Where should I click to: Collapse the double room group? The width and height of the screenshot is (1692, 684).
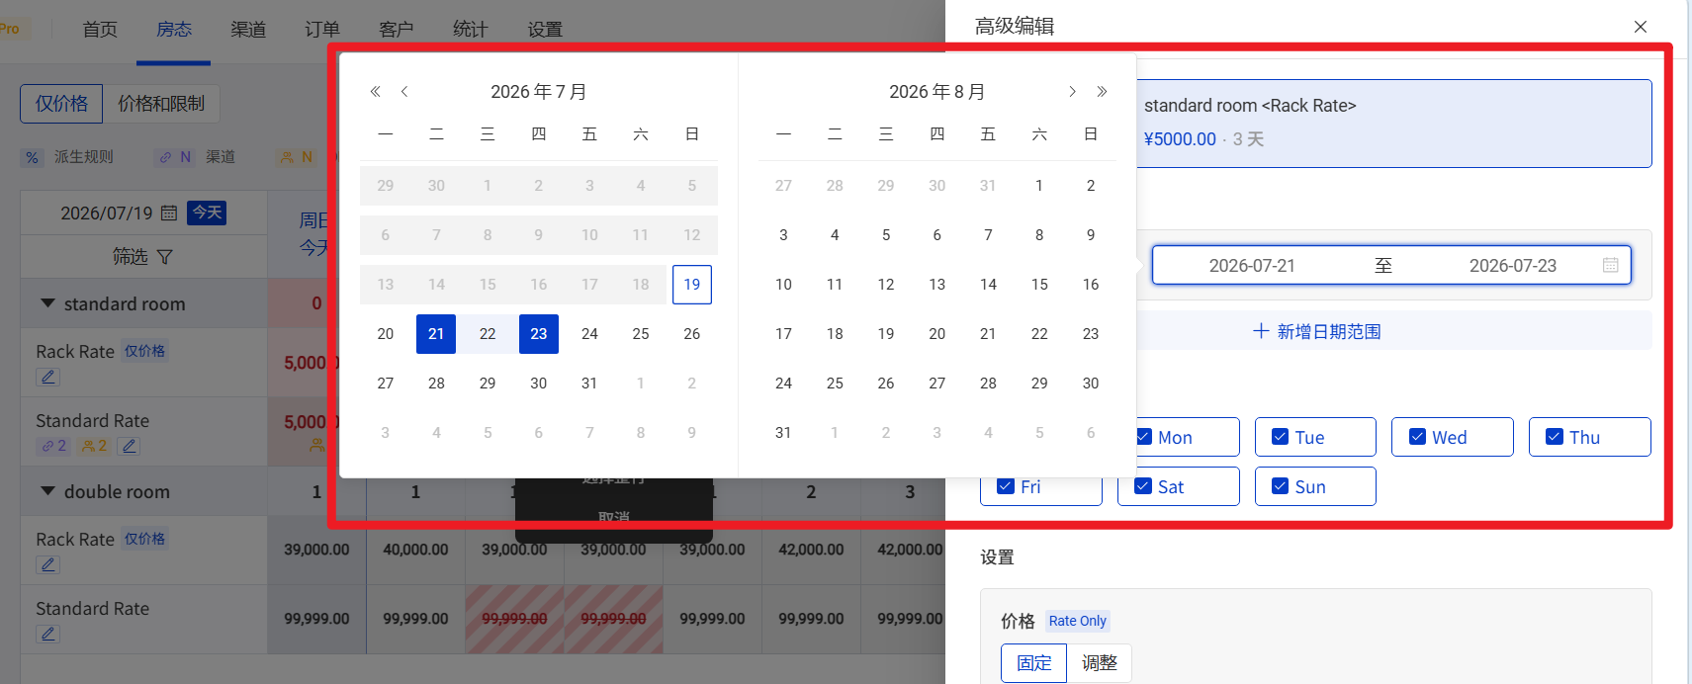(47, 491)
